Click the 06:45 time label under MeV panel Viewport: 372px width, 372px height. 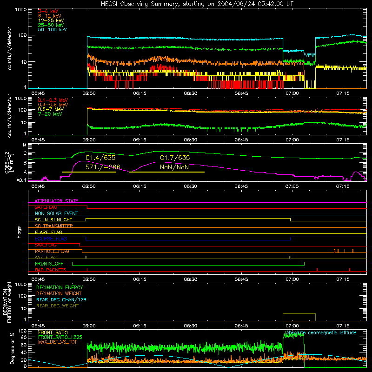[x=241, y=140]
